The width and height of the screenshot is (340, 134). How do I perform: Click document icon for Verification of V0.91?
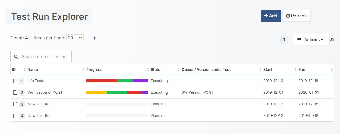tap(15, 92)
